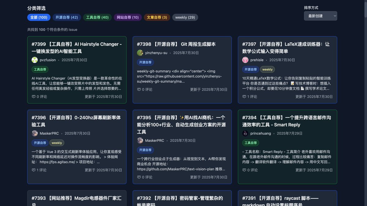Screen dimensions: 367x206
Task: Filter by 网站自荐 (10) category
Action: pos(128,17)
